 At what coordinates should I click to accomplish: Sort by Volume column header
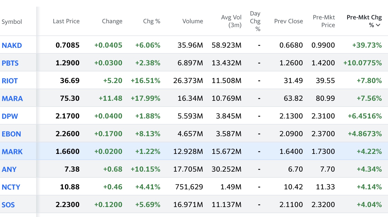tap(193, 21)
